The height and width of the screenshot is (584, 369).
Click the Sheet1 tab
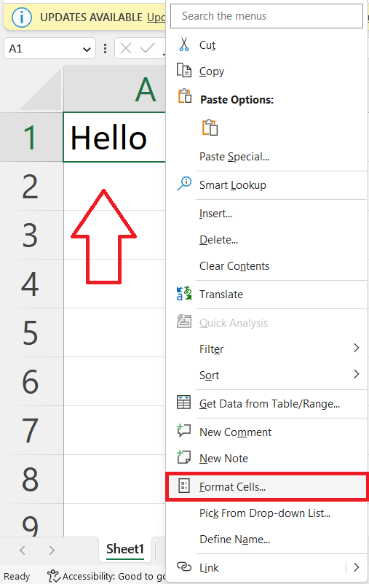pyautogui.click(x=125, y=549)
